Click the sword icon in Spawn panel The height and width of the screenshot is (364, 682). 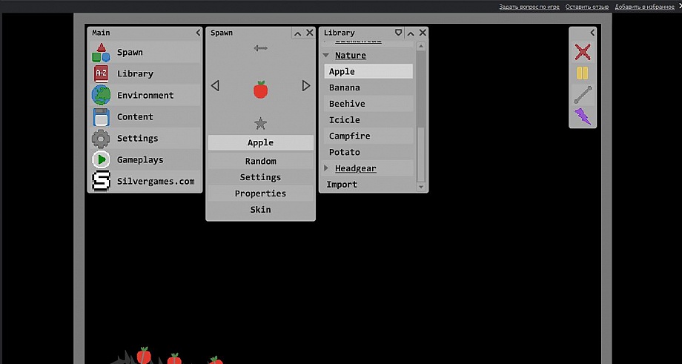tap(260, 48)
